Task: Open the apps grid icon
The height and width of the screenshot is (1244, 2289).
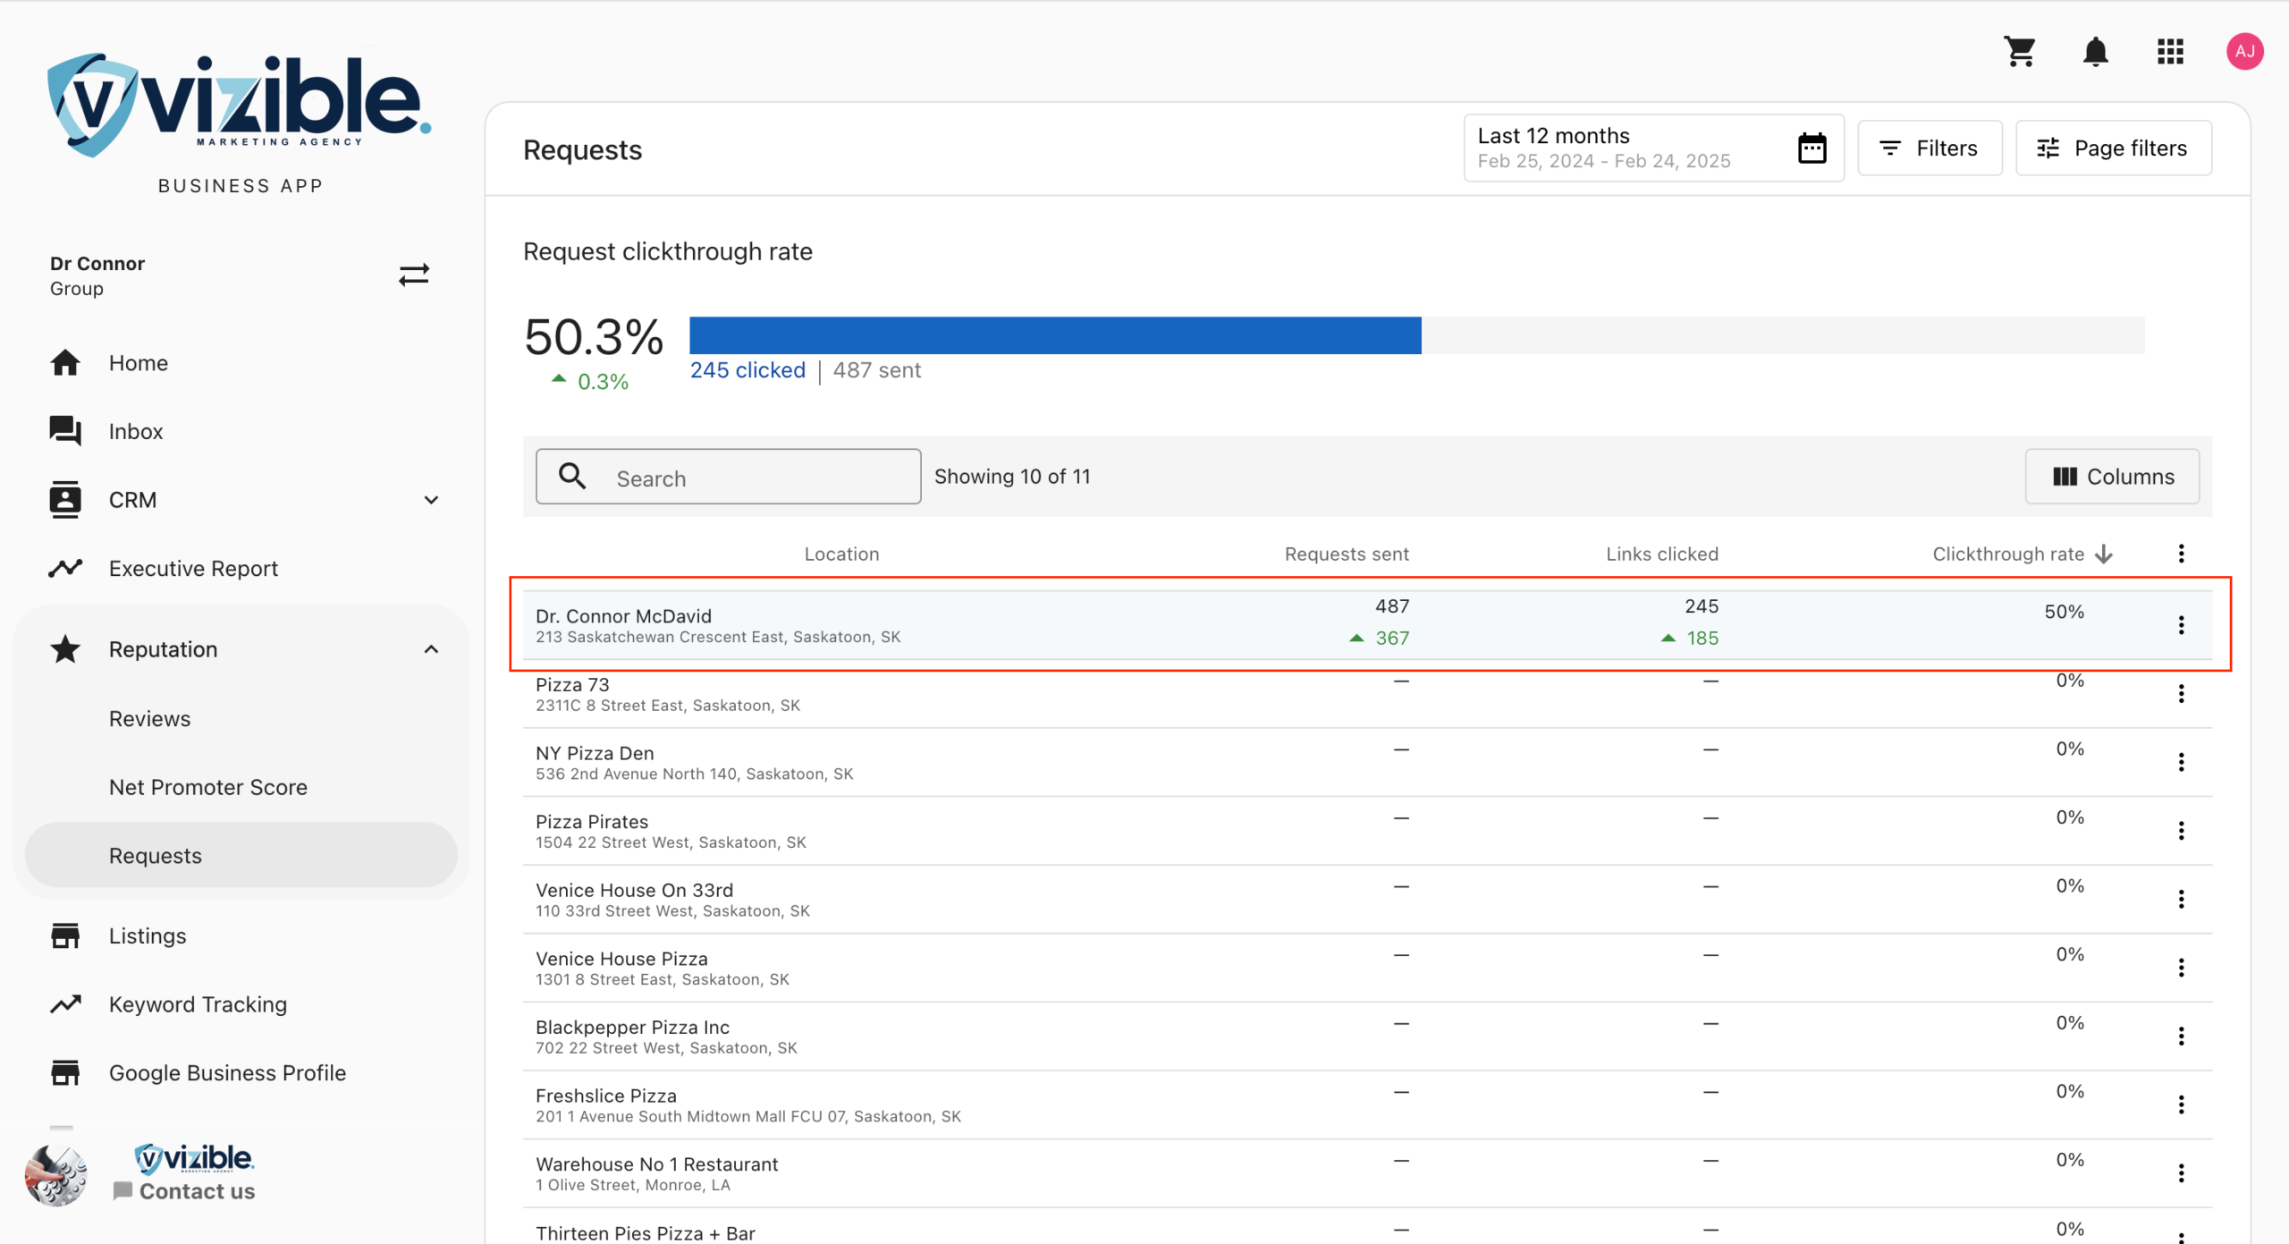Action: (x=2170, y=52)
